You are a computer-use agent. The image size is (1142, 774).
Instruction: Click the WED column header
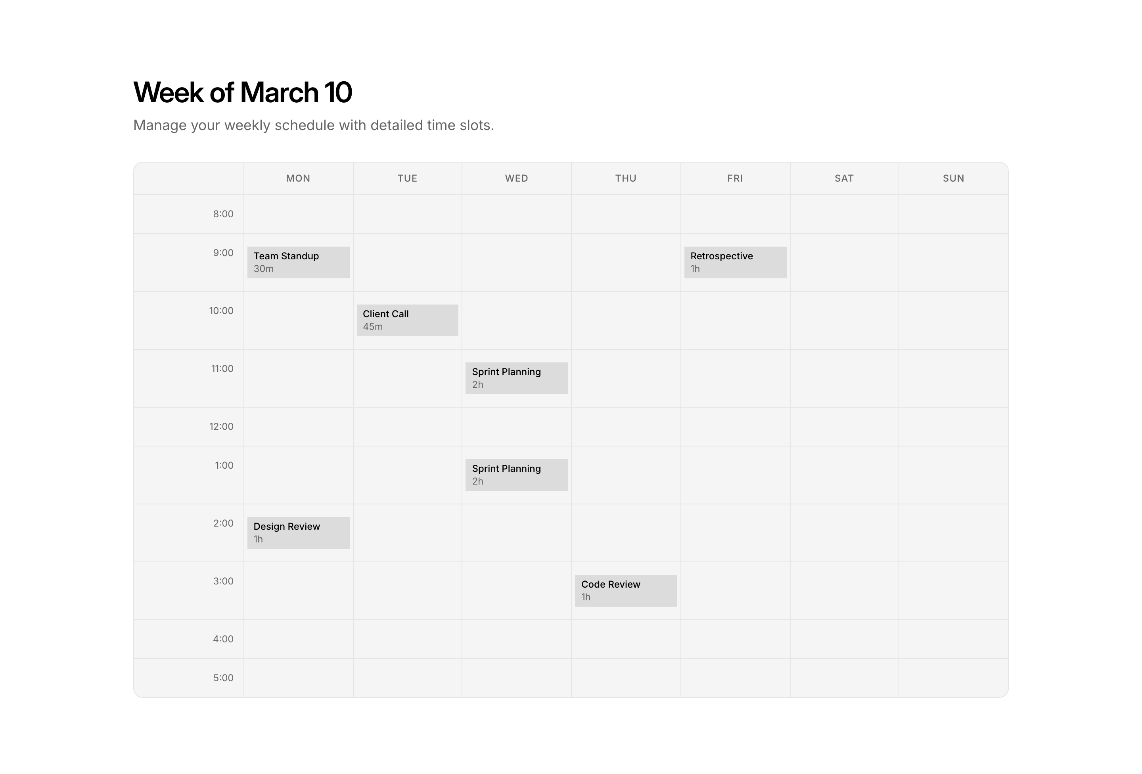pyautogui.click(x=516, y=178)
